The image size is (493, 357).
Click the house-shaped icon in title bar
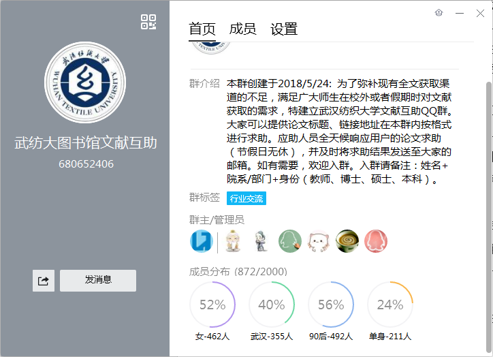439,13
